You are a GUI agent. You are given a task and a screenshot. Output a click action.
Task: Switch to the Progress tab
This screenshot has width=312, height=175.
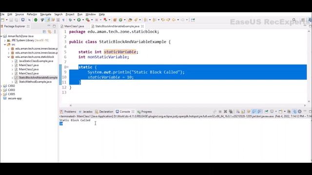(144, 112)
